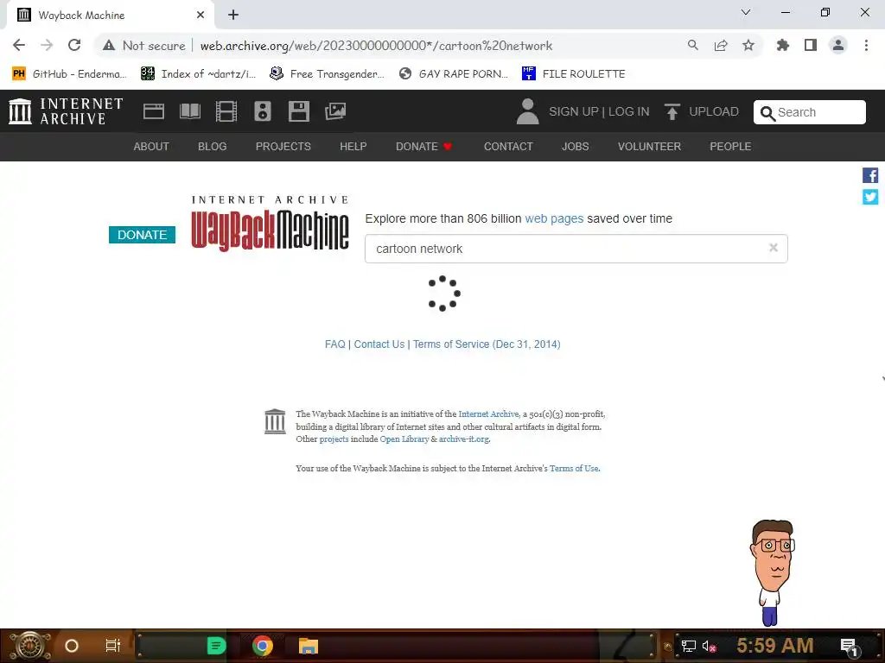Open the DONATE menu item with heart
Screen dimensions: 885x663
tap(423, 147)
